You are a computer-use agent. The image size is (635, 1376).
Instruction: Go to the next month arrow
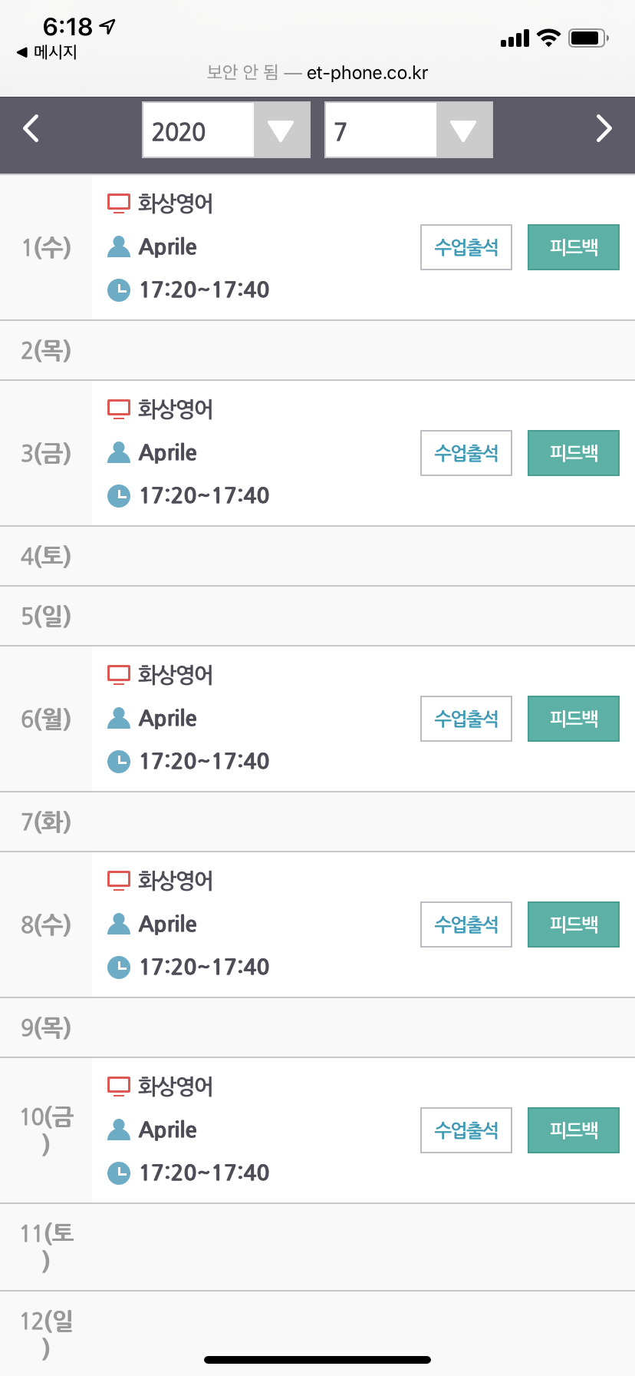[604, 129]
